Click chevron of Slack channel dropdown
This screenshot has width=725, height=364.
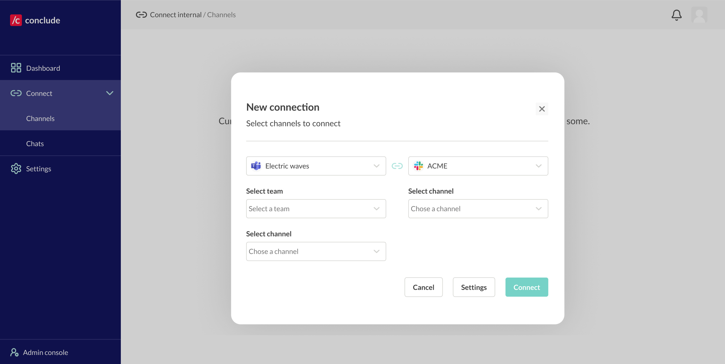click(x=538, y=209)
